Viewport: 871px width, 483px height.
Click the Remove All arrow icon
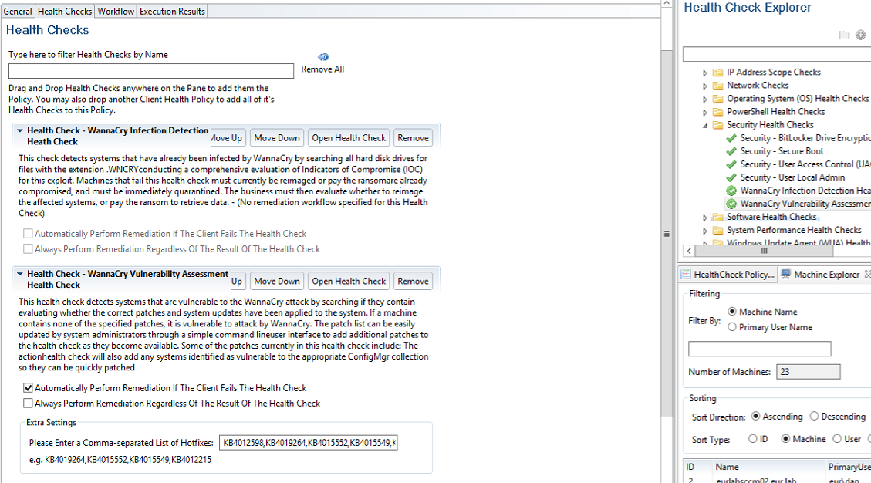tap(323, 57)
